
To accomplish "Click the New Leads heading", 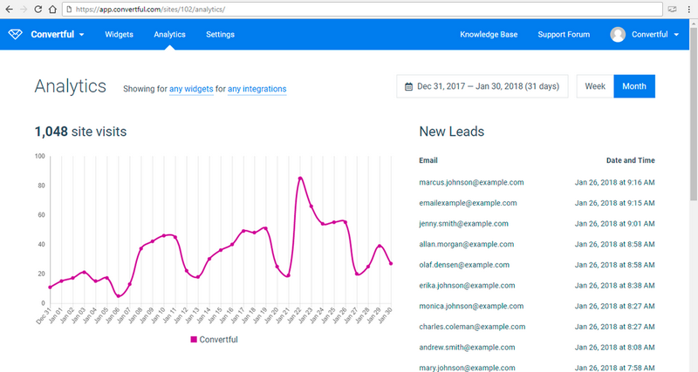I will [451, 132].
